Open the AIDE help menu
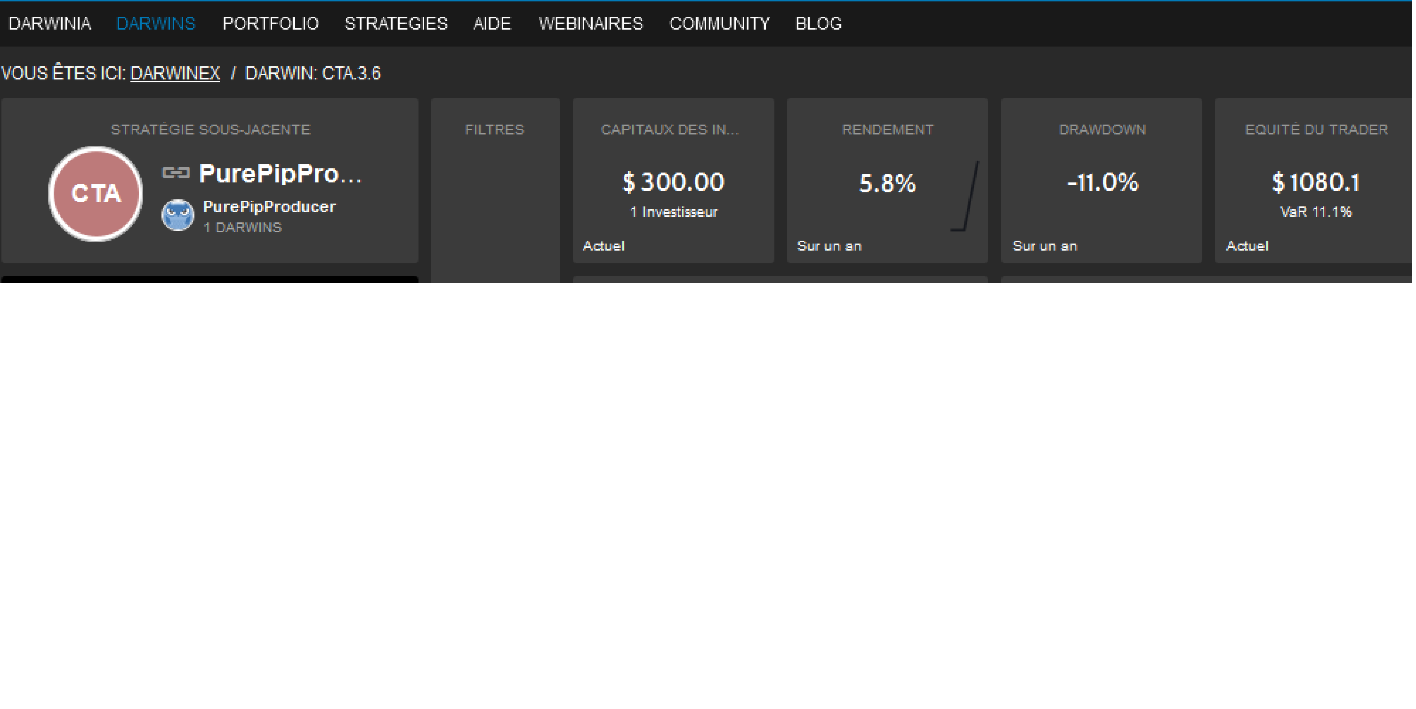This screenshot has height=709, width=1416. (492, 24)
